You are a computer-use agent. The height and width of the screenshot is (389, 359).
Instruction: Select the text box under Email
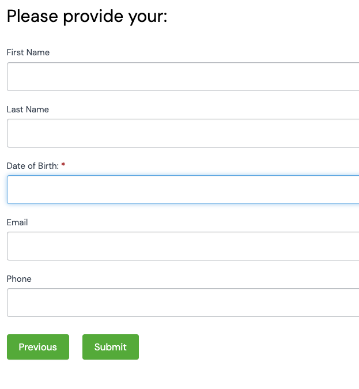[183, 246]
